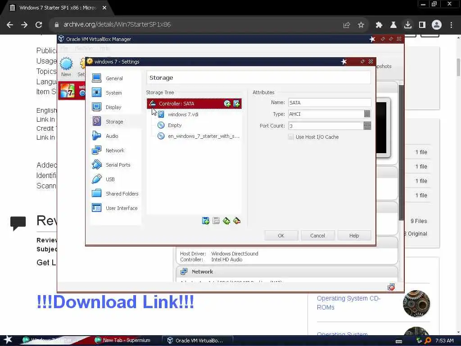Click the keyboard tray icon
Image resolution: width=461 pixels, height=346 pixels.
coord(399,341)
